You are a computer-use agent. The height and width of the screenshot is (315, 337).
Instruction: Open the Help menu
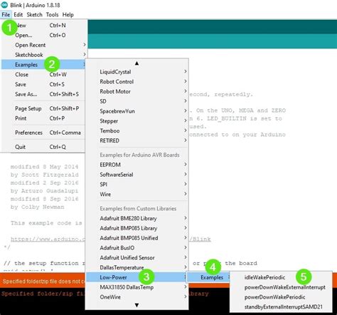(x=68, y=15)
